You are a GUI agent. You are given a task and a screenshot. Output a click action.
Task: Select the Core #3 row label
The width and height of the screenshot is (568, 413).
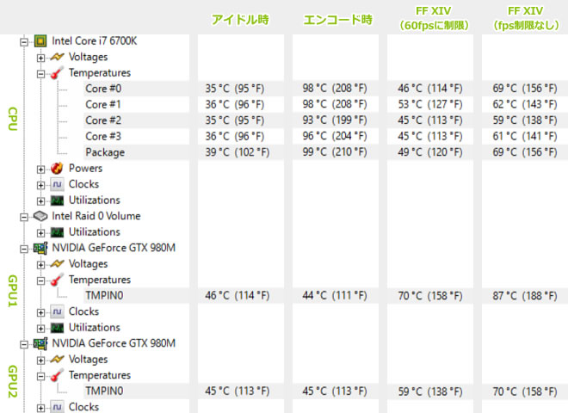[103, 136]
